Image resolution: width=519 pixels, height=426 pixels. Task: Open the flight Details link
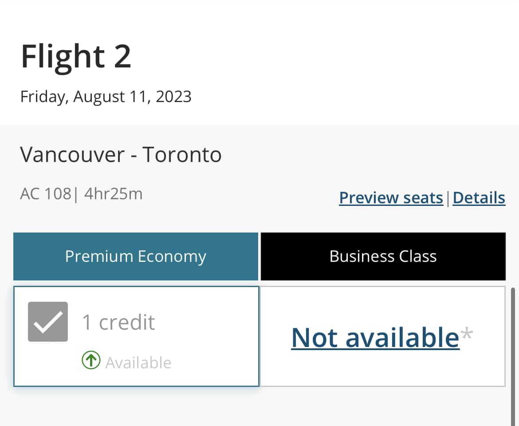(x=479, y=198)
